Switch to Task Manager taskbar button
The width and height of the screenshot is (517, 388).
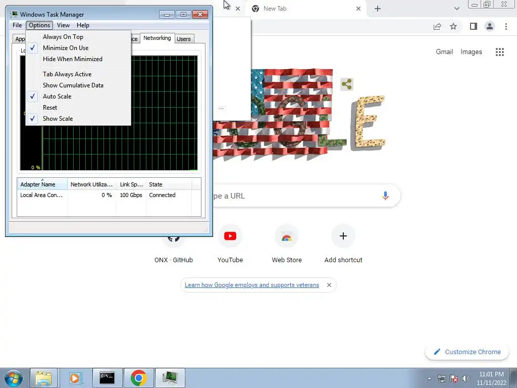pos(170,378)
